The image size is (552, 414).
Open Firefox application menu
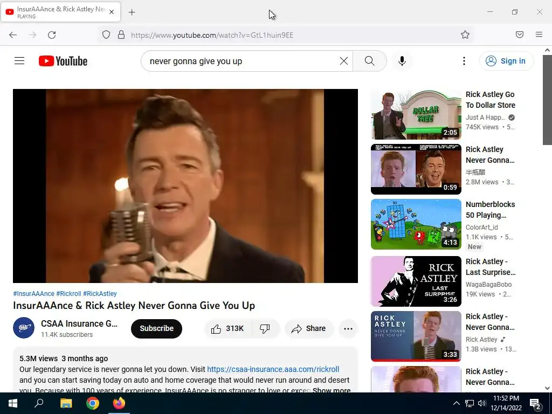tap(539, 34)
